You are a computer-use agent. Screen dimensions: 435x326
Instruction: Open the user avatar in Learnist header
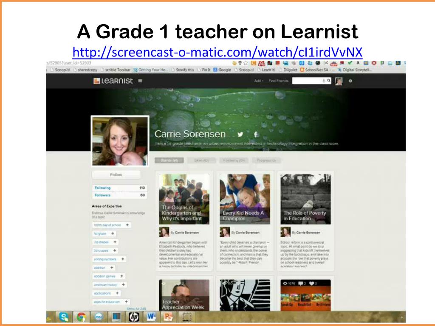[339, 81]
